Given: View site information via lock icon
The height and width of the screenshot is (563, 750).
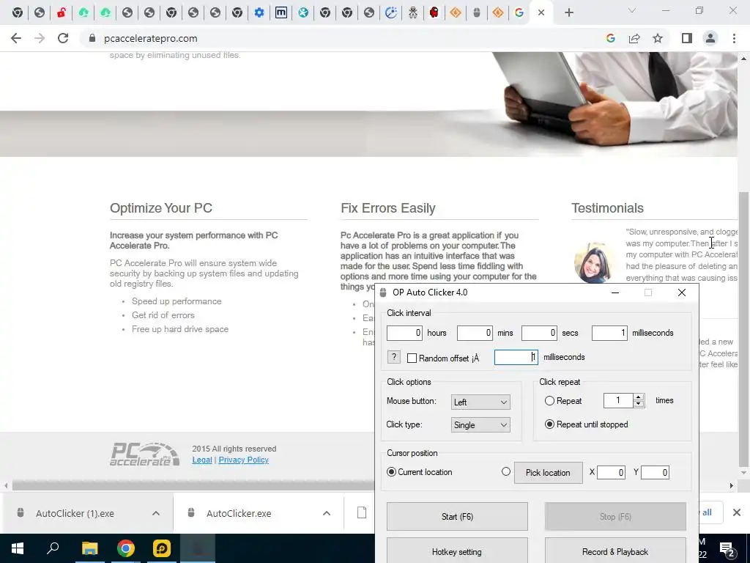Looking at the screenshot, I should point(92,38).
